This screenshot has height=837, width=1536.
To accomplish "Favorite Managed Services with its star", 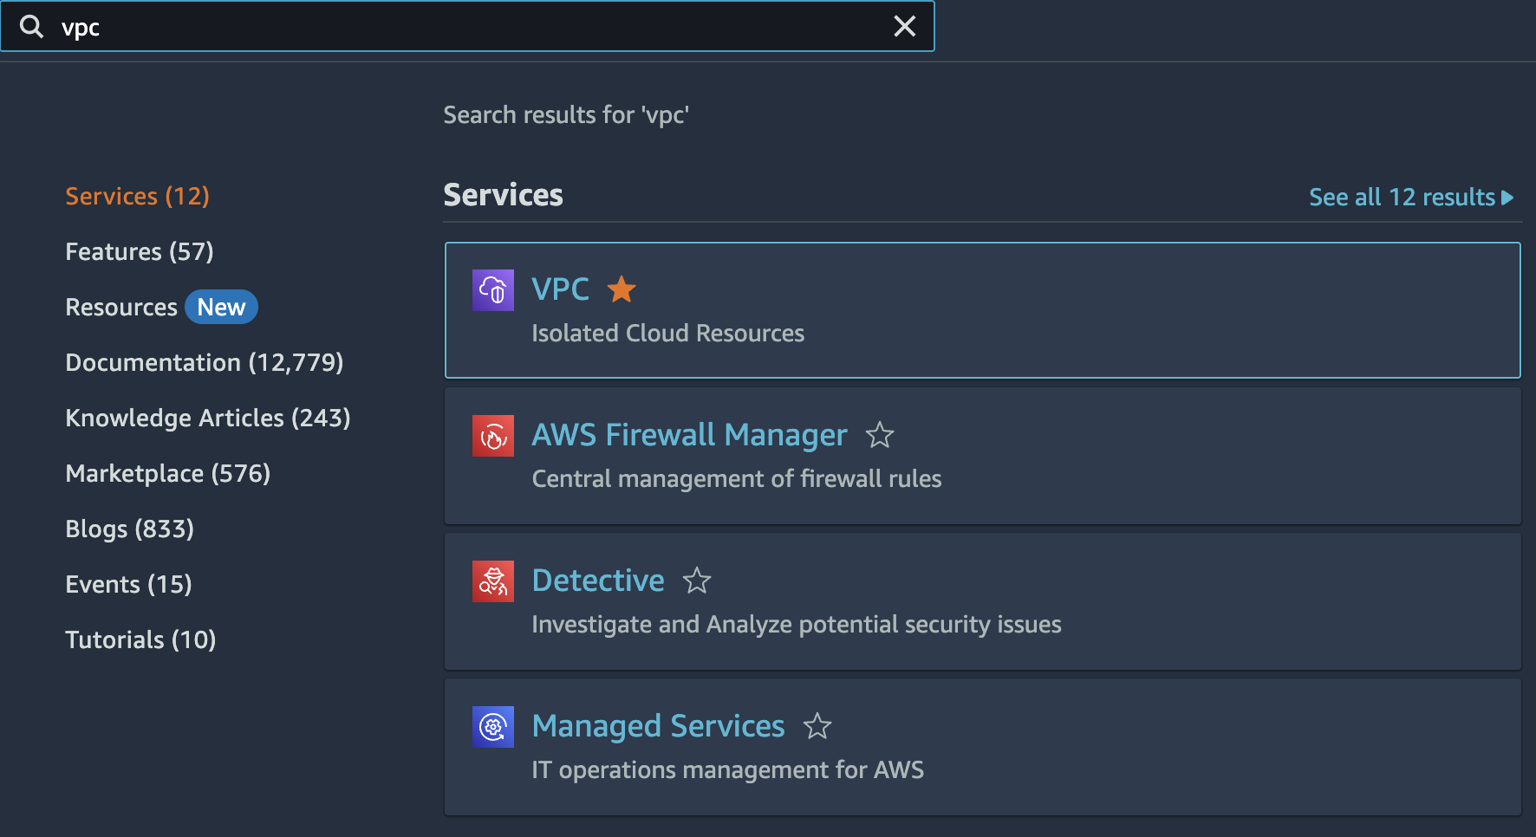I will (x=817, y=725).
